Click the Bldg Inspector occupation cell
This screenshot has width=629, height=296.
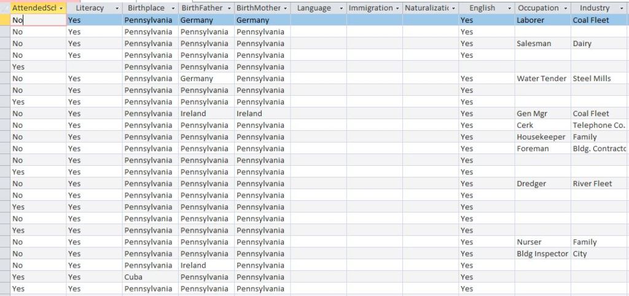(542, 254)
